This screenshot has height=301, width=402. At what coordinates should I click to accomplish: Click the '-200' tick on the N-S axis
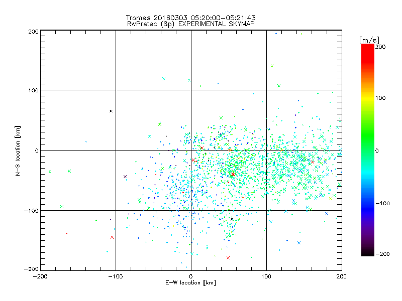[31, 269]
